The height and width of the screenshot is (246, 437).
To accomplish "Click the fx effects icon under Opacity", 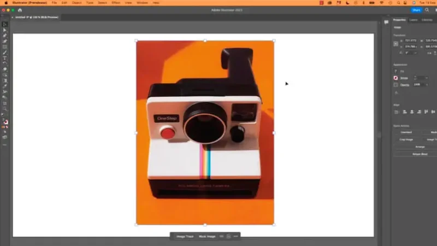I will pos(396,93).
